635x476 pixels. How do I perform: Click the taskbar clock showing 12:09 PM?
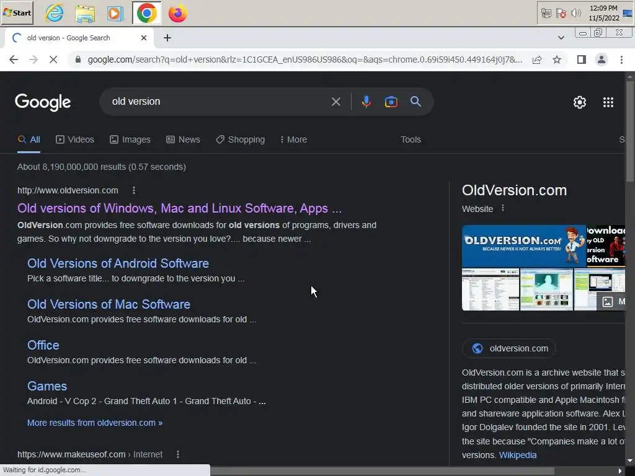coord(604,13)
